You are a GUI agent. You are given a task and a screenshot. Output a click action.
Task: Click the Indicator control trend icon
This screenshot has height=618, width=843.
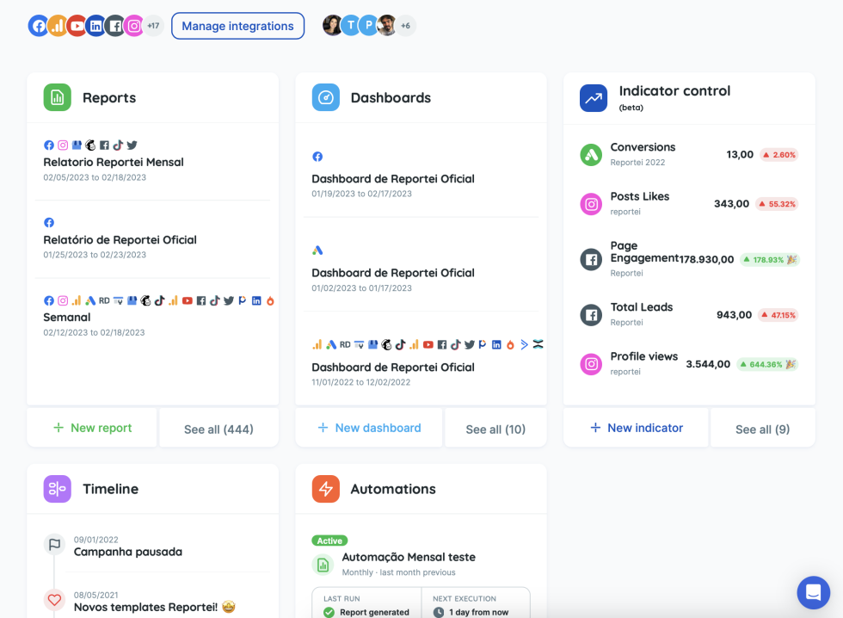pyautogui.click(x=594, y=97)
